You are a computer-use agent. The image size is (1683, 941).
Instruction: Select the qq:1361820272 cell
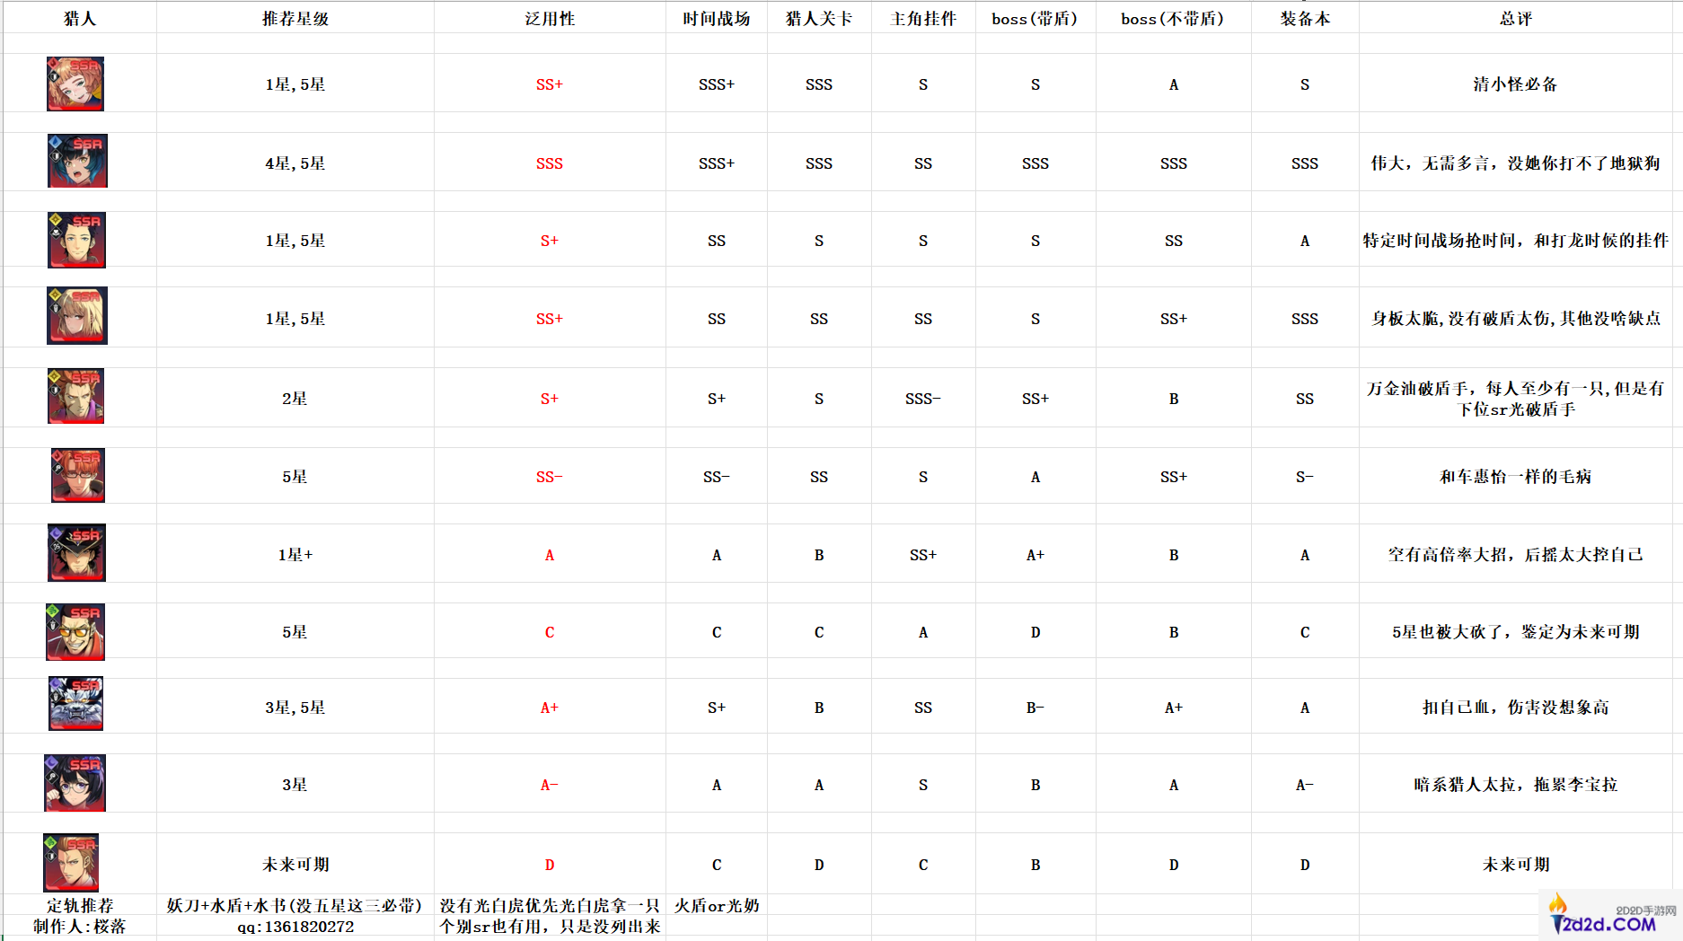pos(295,926)
